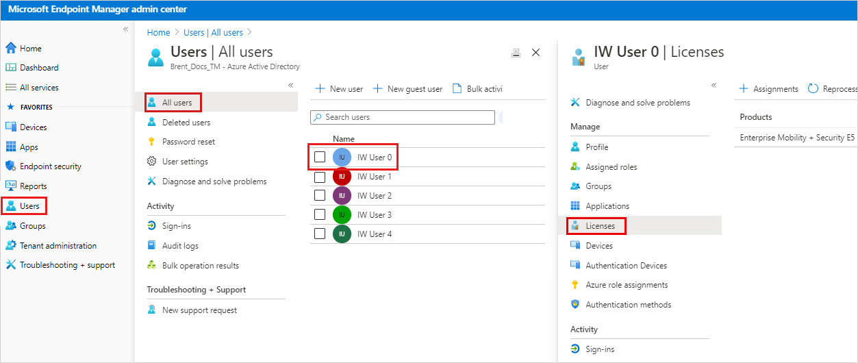Open the Devices icon in favorites

click(10, 127)
